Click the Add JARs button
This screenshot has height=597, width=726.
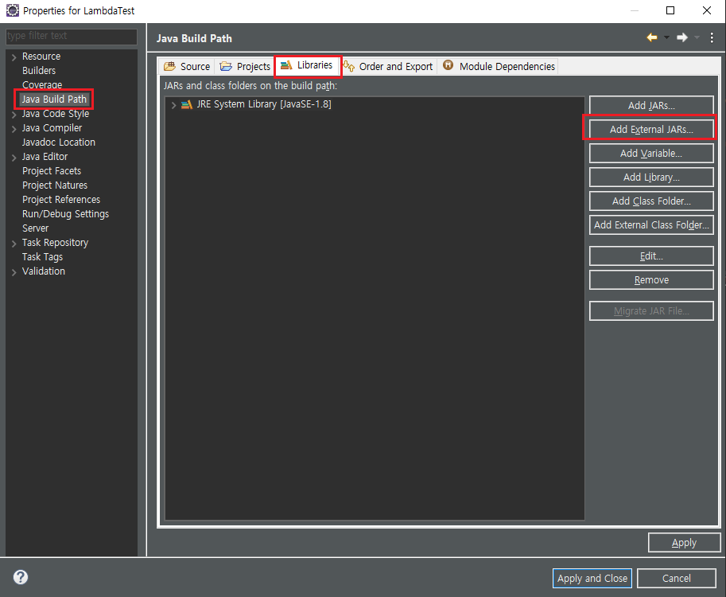coord(651,106)
